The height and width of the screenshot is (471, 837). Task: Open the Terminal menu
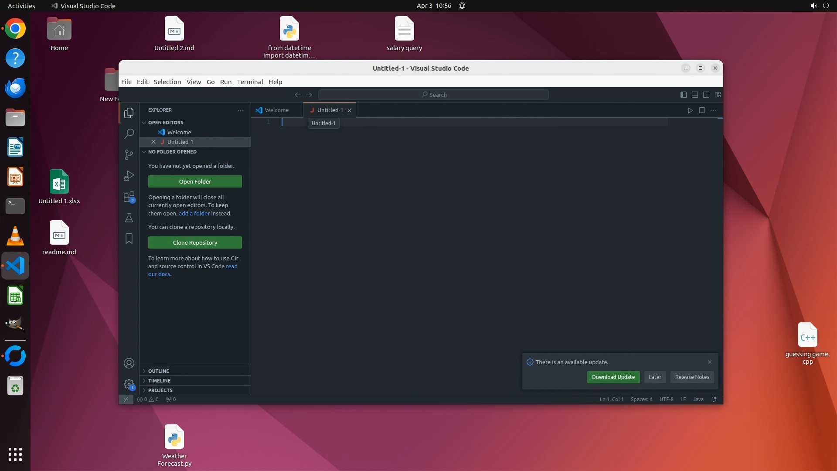pos(250,82)
